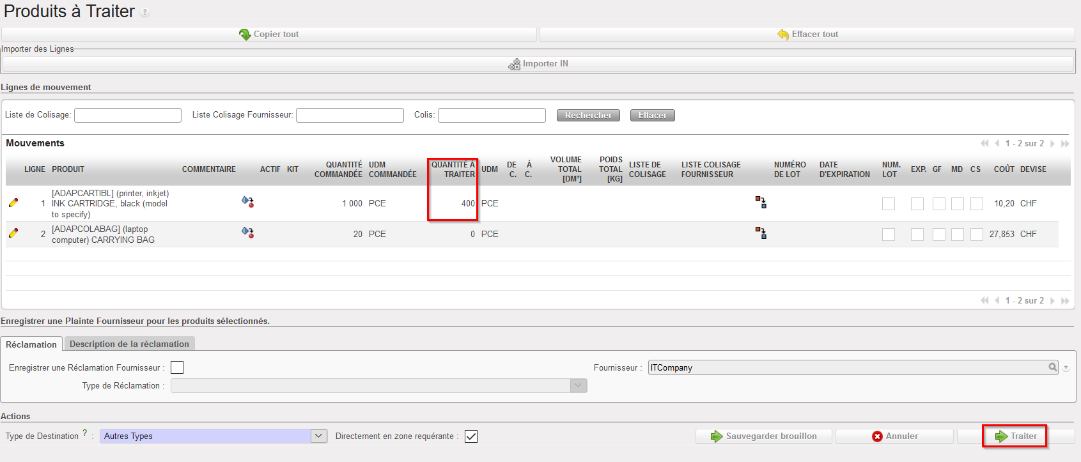The image size is (1081, 462).
Task: Select the Réclamation tab
Action: 31,344
